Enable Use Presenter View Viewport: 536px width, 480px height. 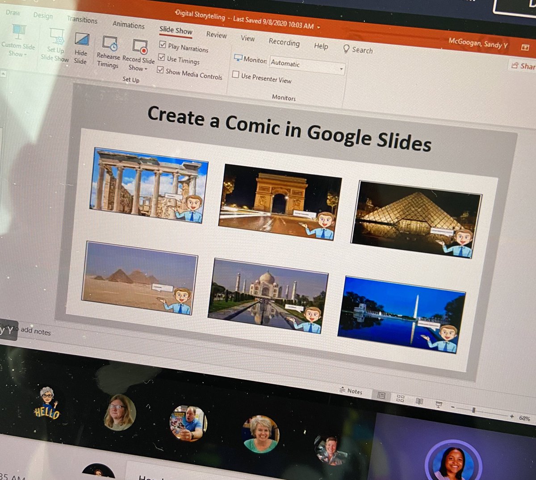(x=236, y=75)
